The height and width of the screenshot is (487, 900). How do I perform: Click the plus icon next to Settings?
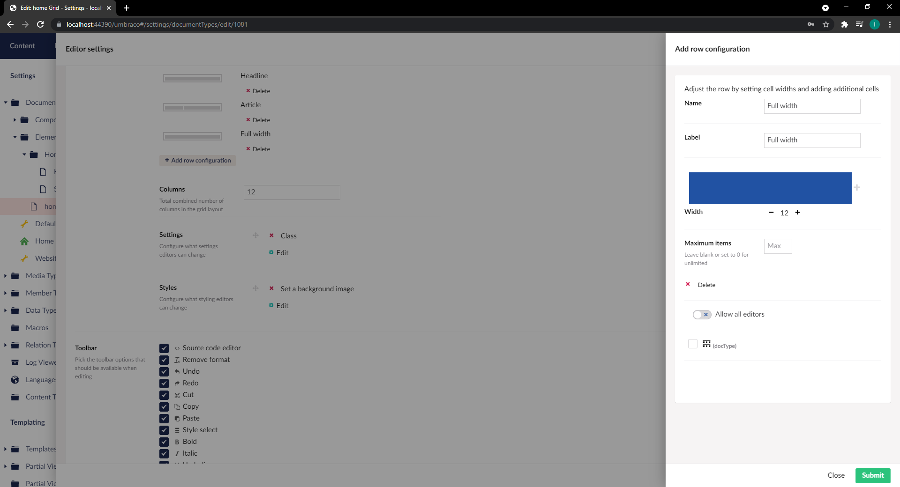click(x=255, y=235)
